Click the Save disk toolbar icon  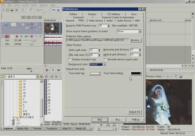pos(12,10)
